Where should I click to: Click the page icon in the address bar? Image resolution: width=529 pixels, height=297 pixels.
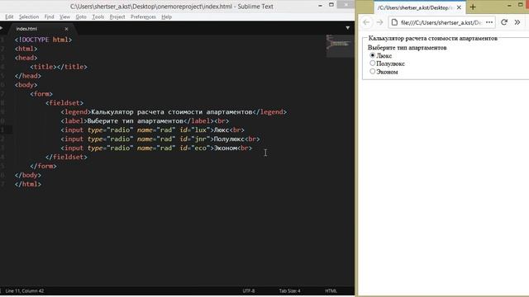pos(394,22)
